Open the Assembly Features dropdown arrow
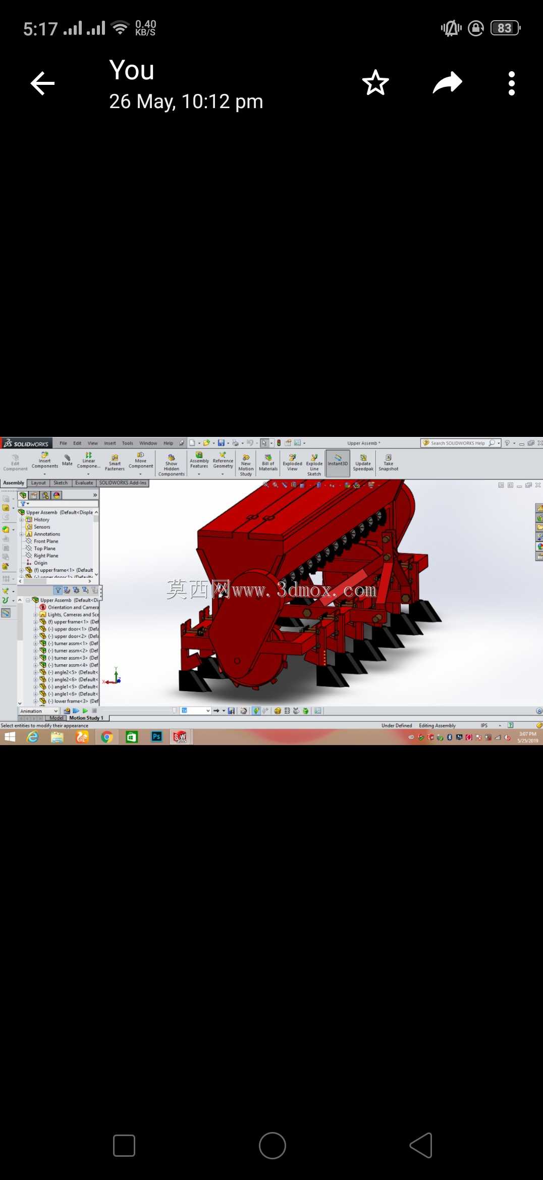 click(x=199, y=474)
